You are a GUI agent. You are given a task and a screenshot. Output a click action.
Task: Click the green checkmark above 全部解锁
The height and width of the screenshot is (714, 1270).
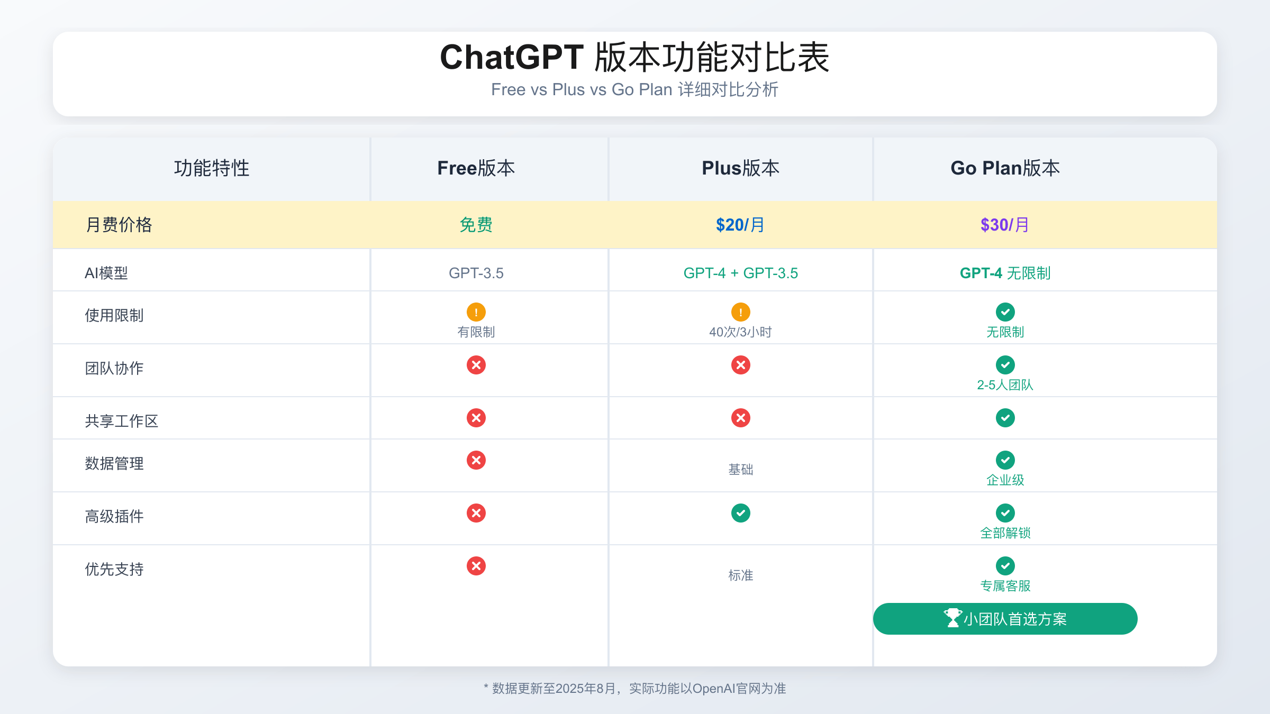coord(1005,513)
